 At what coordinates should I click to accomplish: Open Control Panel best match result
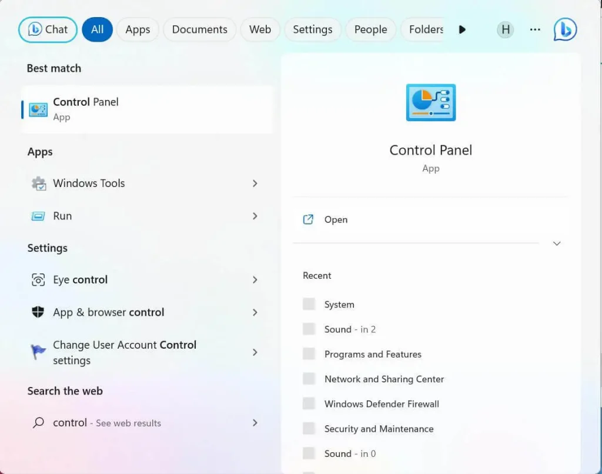pyautogui.click(x=147, y=109)
